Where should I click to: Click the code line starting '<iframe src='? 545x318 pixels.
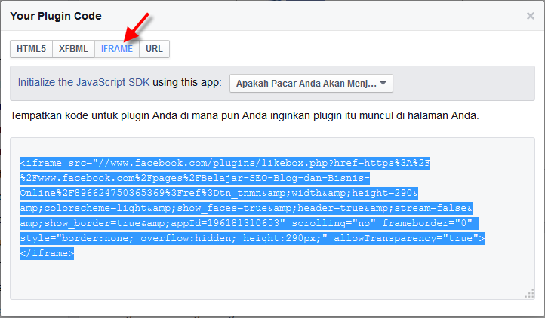click(225, 163)
